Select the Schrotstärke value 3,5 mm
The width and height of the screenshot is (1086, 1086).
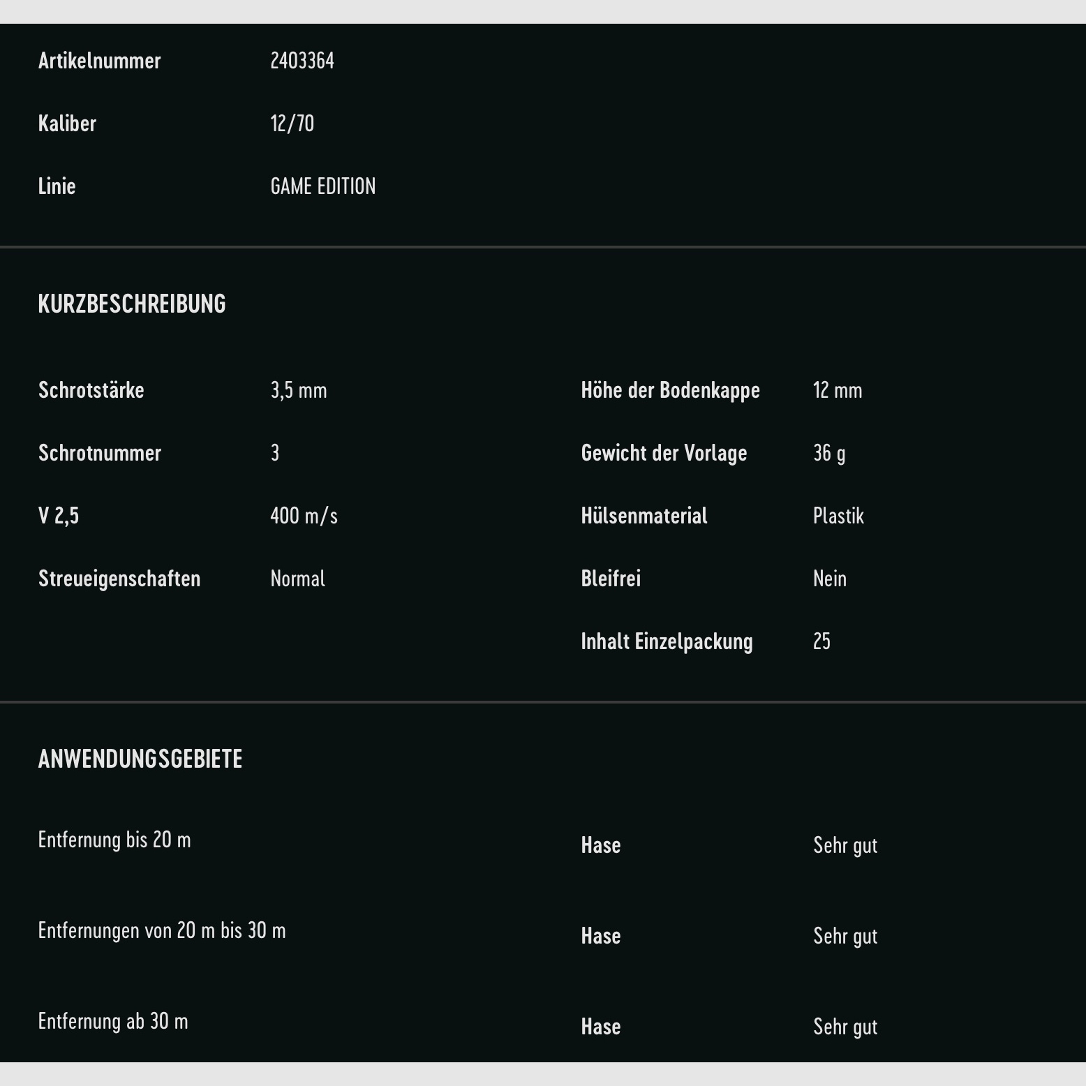[x=298, y=390]
